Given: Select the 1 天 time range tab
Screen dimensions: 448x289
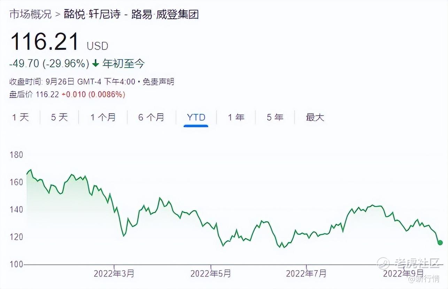Looking at the screenshot, I should coord(21,117).
